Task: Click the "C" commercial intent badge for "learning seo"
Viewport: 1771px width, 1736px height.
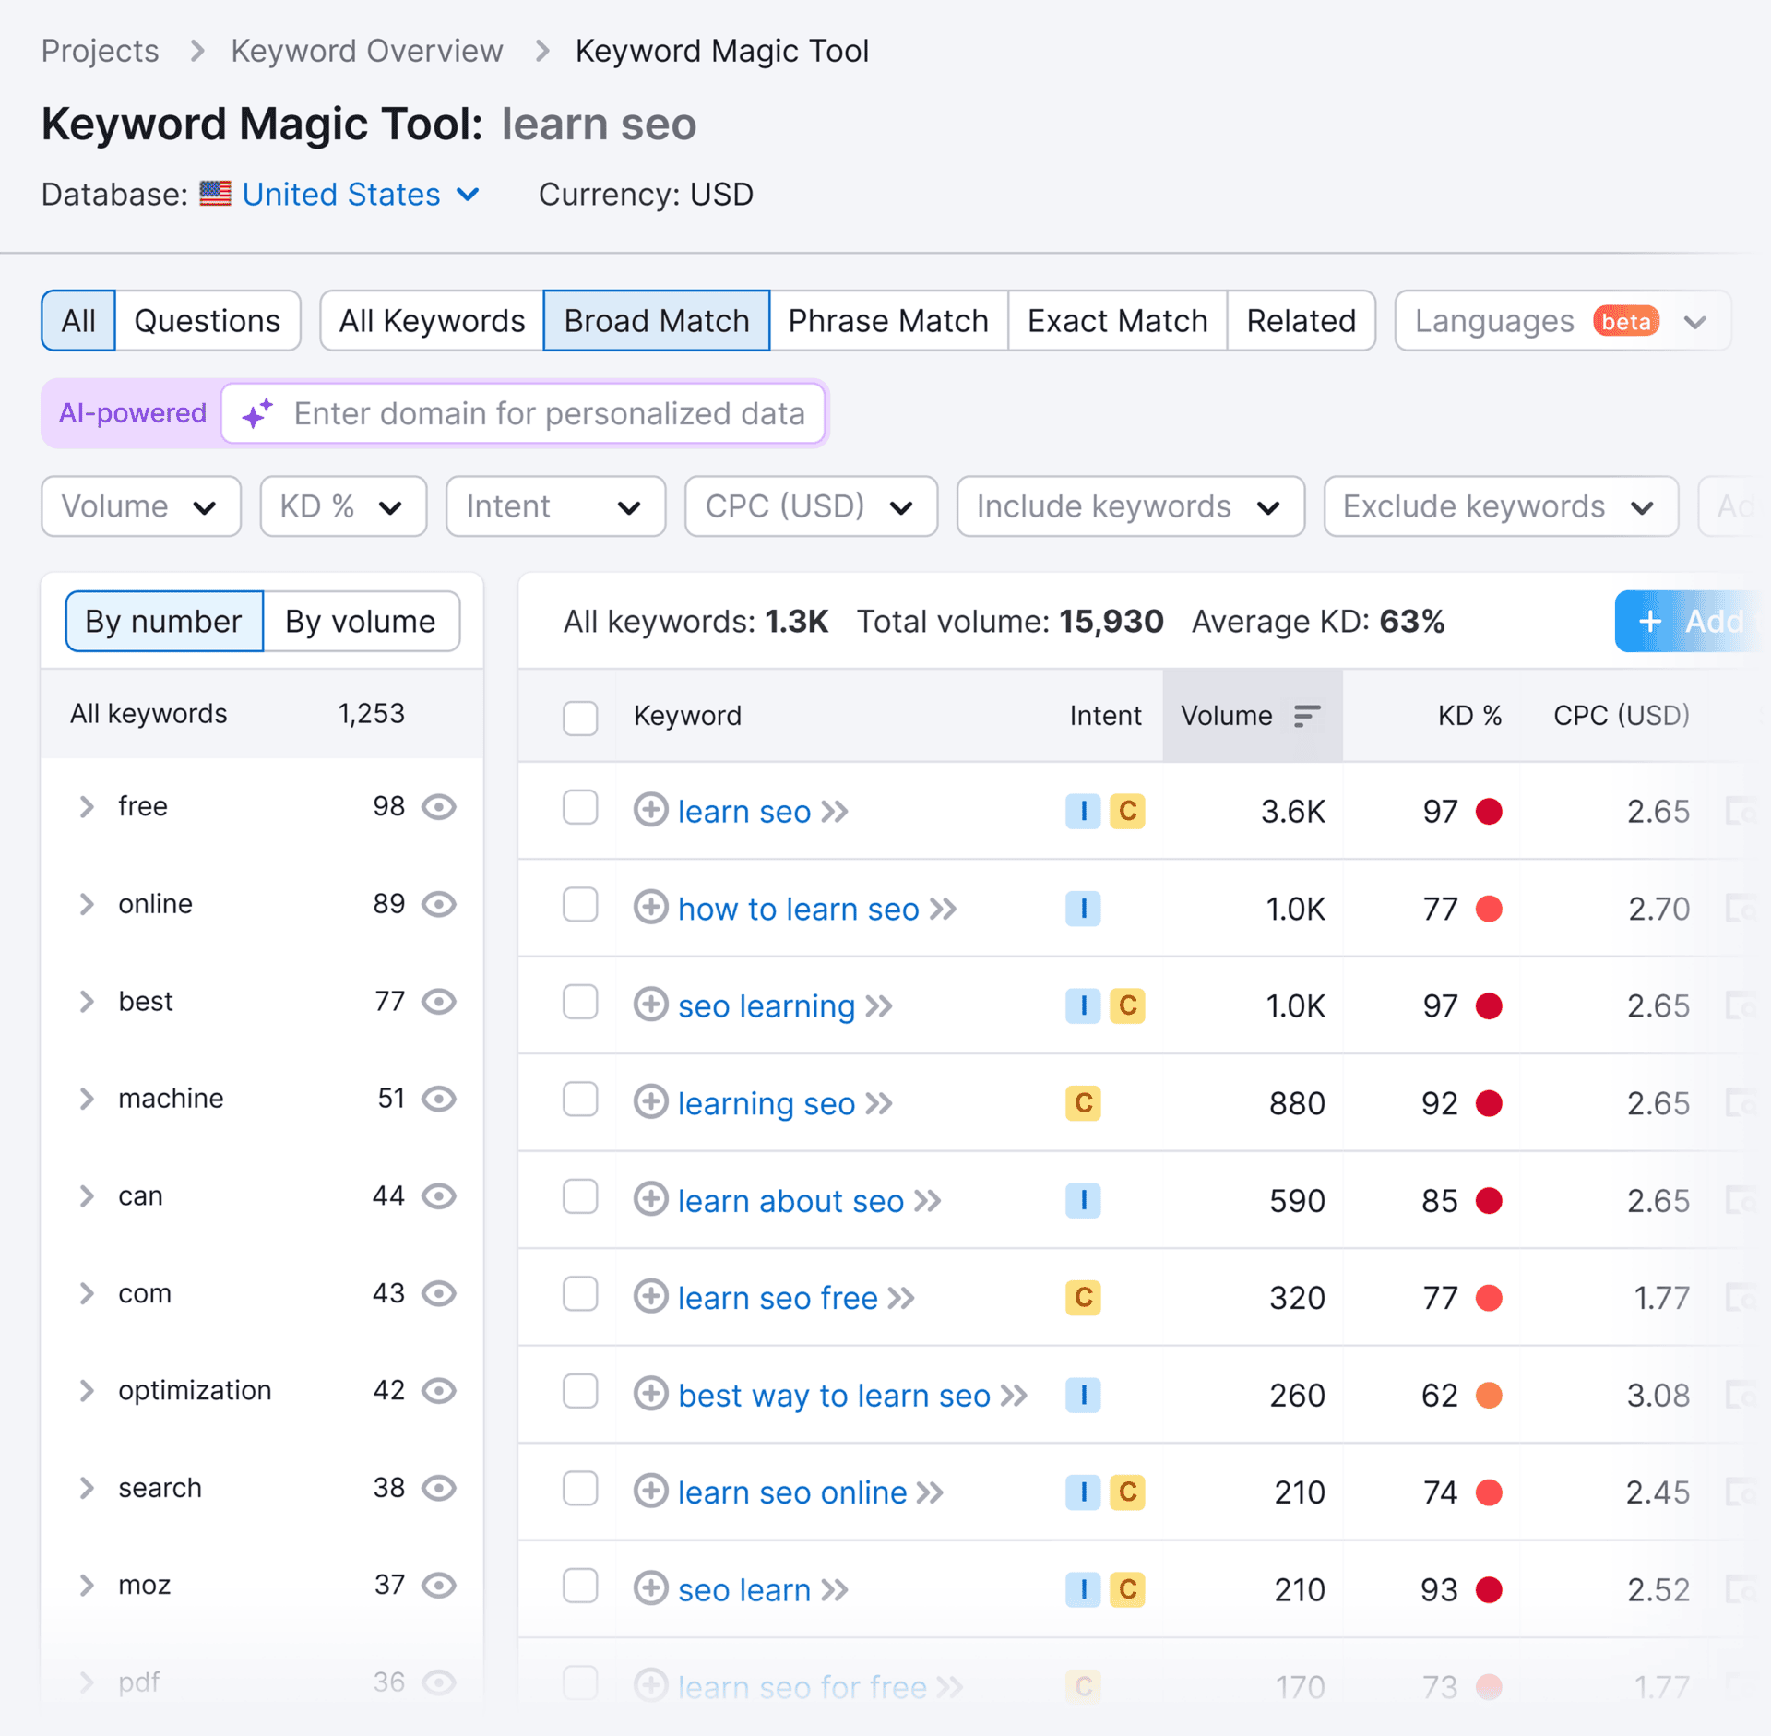Action: click(1084, 1103)
